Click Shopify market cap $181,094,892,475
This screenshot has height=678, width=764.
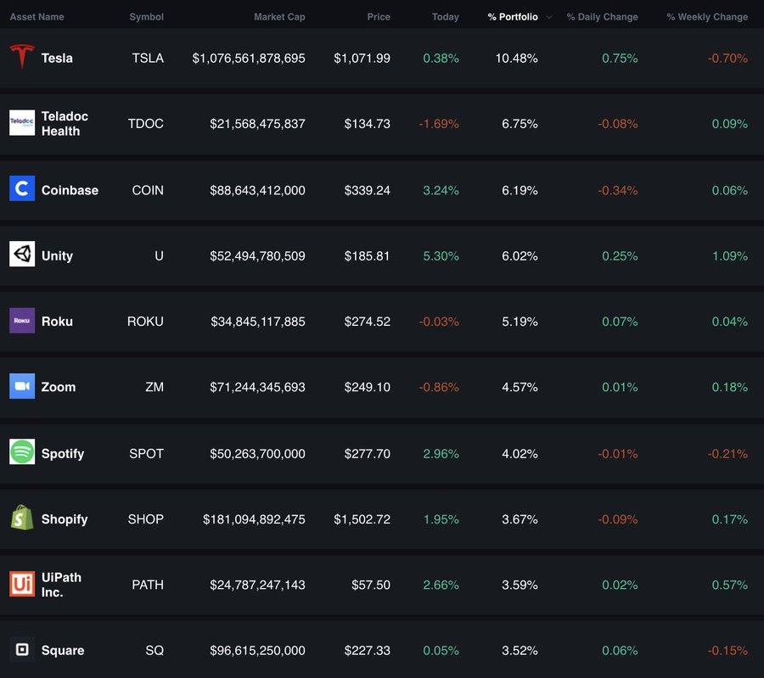254,519
